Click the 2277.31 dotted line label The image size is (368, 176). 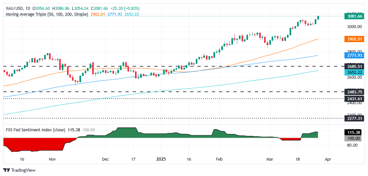pyautogui.click(x=355, y=118)
